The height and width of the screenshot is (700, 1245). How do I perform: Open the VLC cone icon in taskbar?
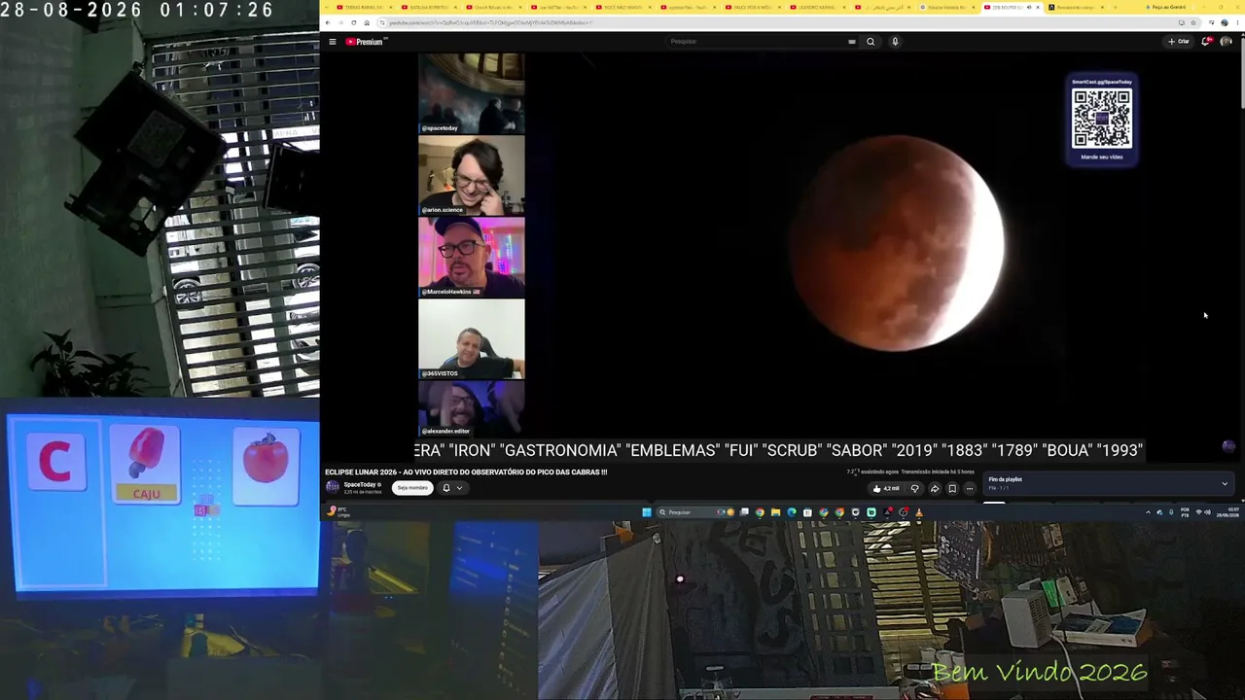(x=919, y=512)
